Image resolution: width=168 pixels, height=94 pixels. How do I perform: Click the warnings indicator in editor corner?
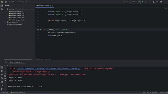[166, 9]
